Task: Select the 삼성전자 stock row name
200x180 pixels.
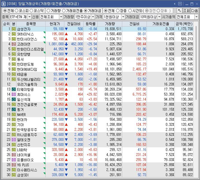Action: click(24, 29)
